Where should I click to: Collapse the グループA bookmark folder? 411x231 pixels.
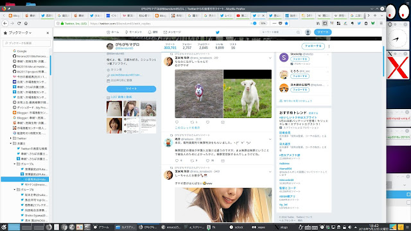click(15, 164)
